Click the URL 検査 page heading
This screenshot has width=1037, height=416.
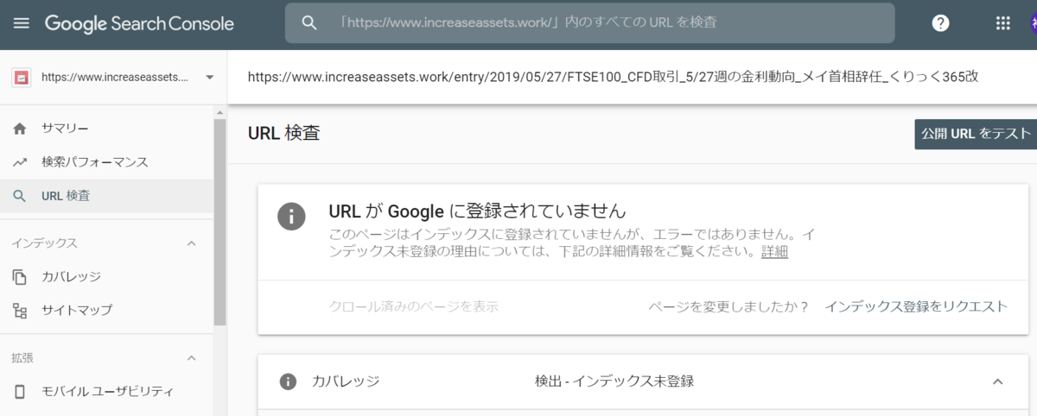click(x=283, y=133)
